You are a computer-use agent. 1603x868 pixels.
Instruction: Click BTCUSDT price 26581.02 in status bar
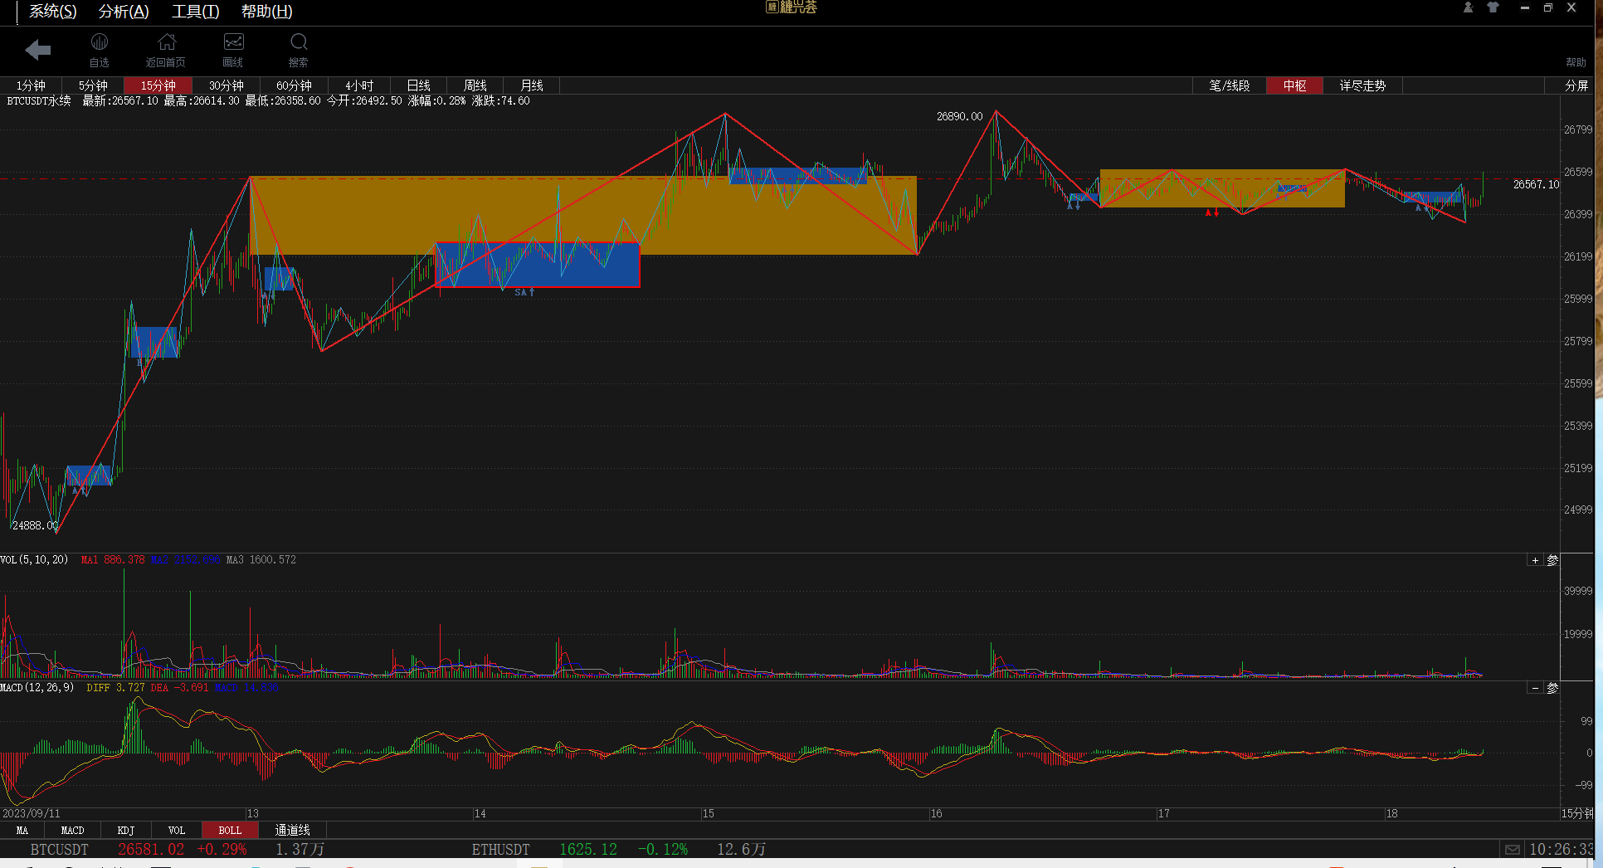point(151,849)
